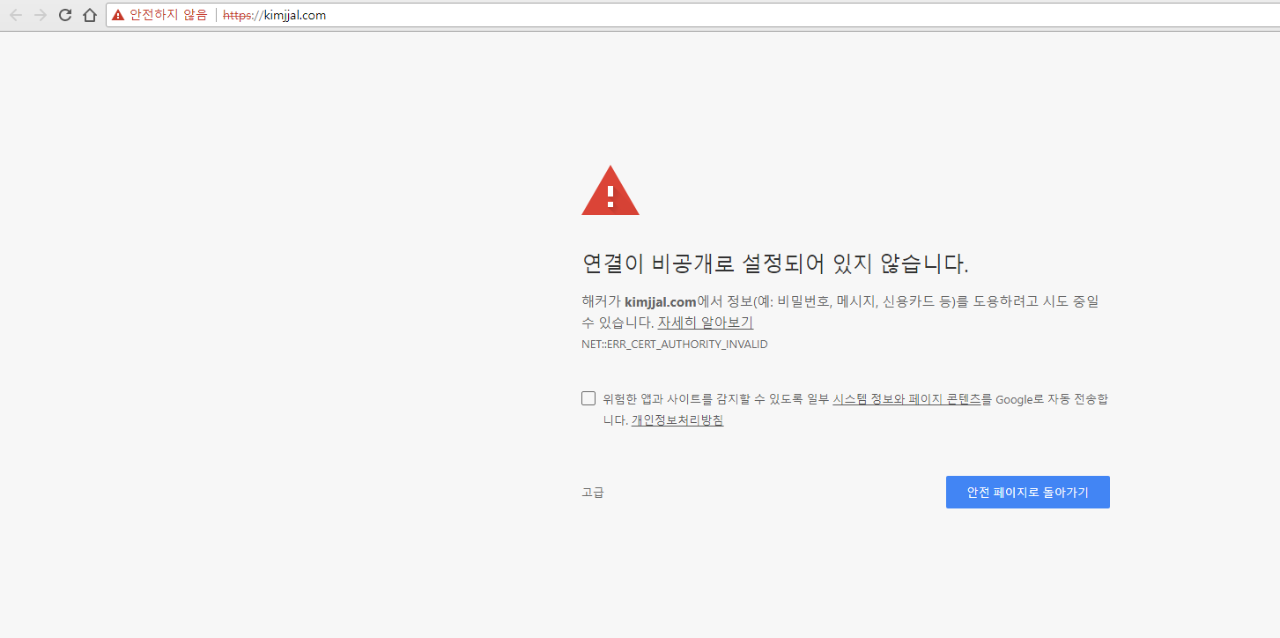The height and width of the screenshot is (638, 1280).
Task: Click the forward navigation arrow
Action: [x=41, y=15]
